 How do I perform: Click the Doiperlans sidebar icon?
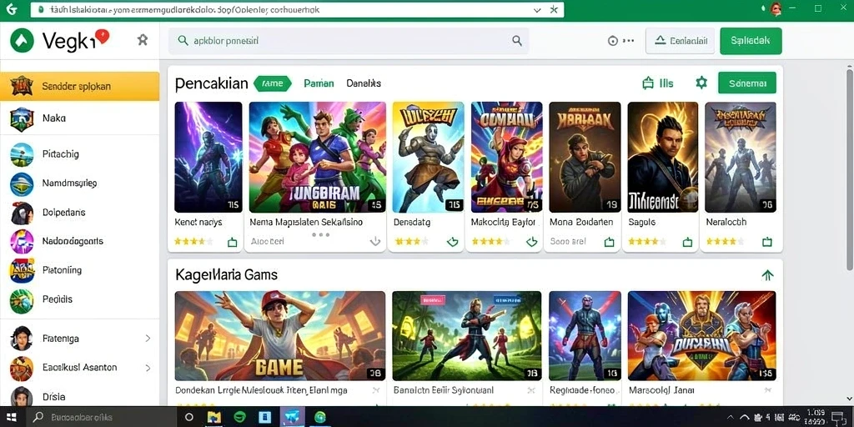coord(22,213)
